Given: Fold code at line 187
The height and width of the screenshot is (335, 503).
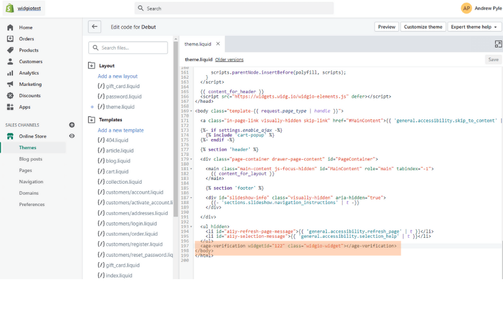Looking at the screenshot, I should click(x=192, y=198).
